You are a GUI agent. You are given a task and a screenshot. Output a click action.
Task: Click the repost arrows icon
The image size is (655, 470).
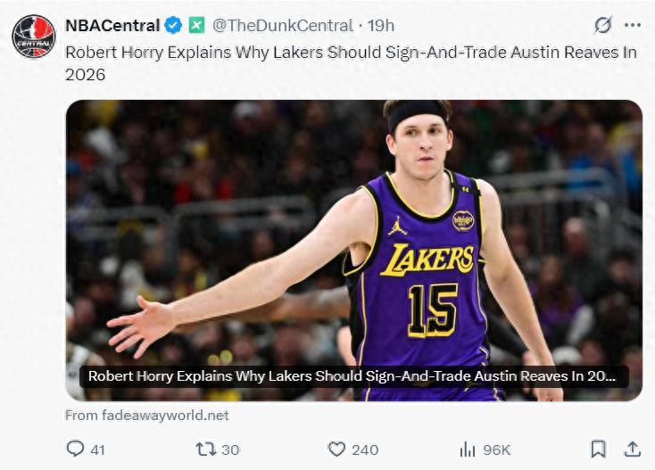pos(206,449)
